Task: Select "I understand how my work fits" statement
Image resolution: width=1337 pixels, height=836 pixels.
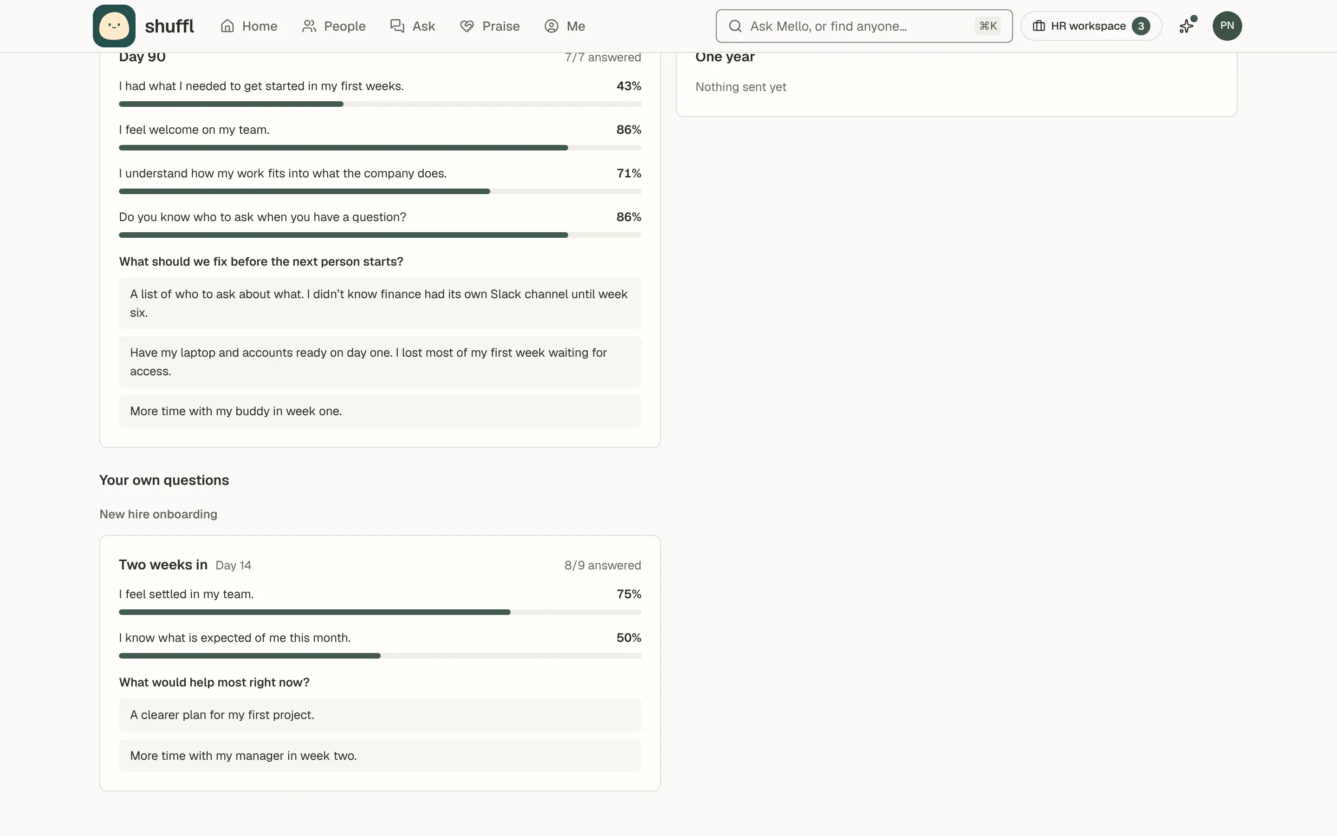Action: (282, 174)
